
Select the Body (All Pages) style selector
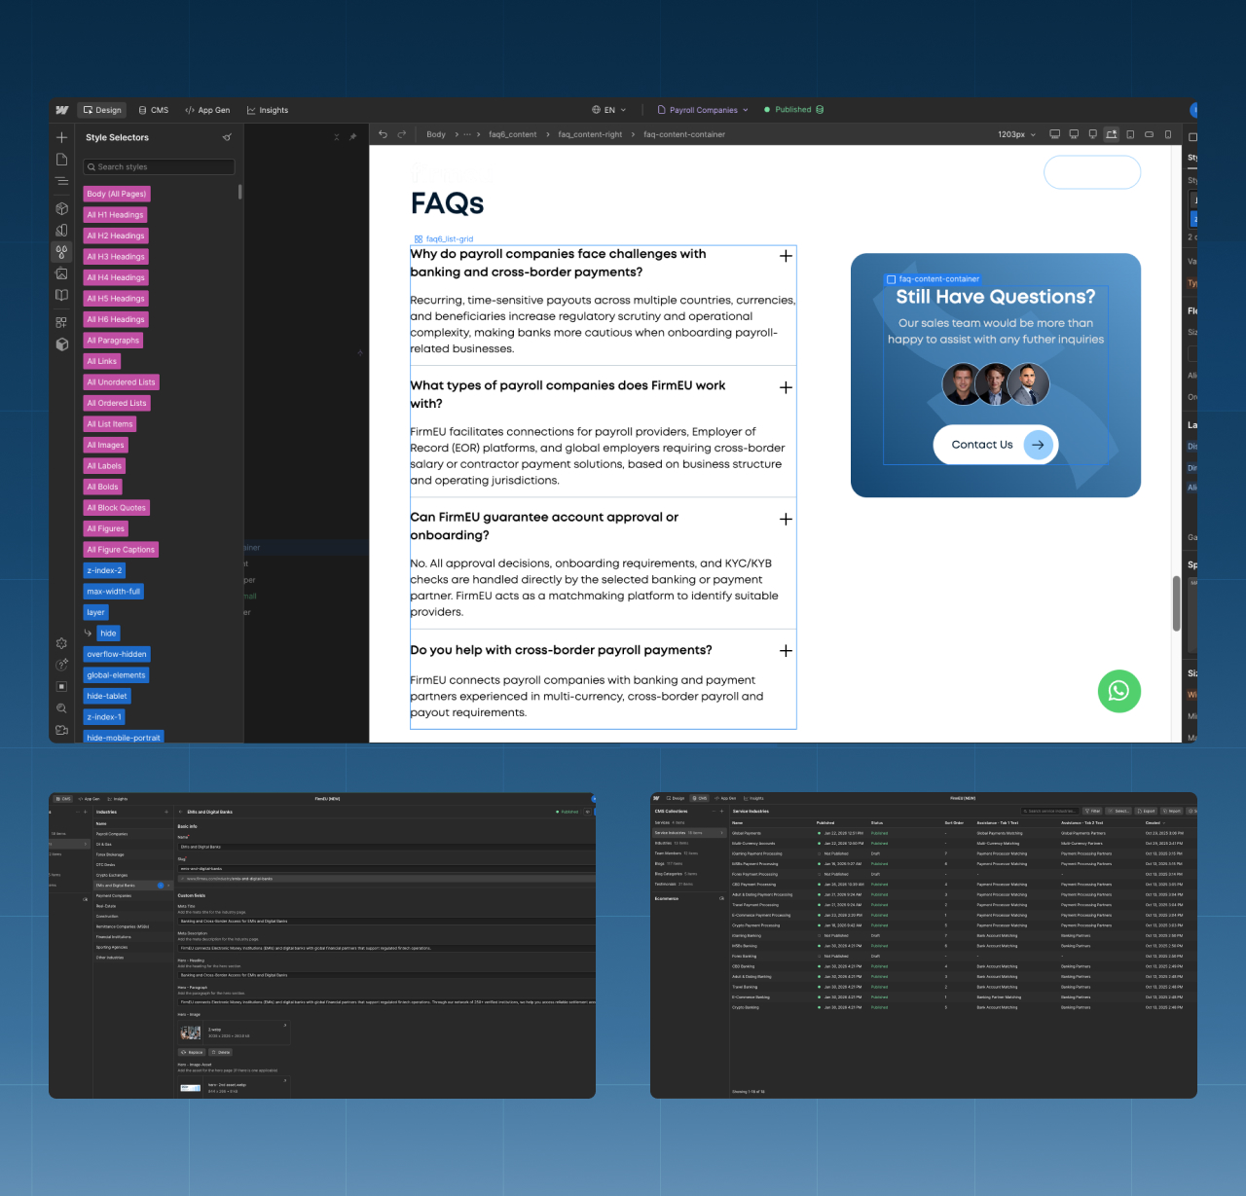[116, 194]
